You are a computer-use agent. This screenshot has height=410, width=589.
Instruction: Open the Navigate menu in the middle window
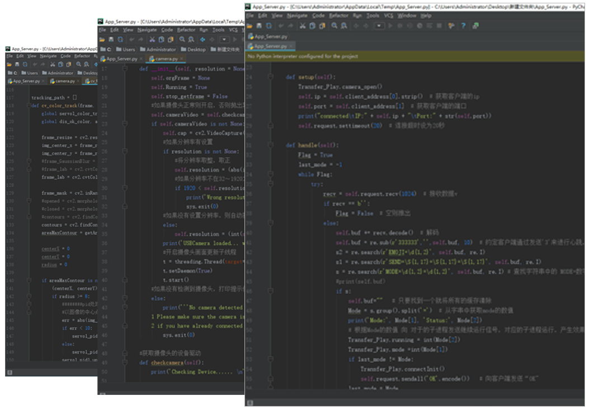pos(147,30)
